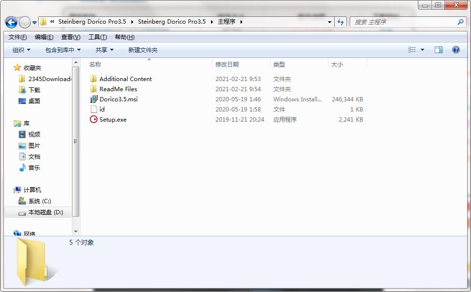Create a new folder with 新建文件夹
The image size is (471, 292).
[143, 50]
